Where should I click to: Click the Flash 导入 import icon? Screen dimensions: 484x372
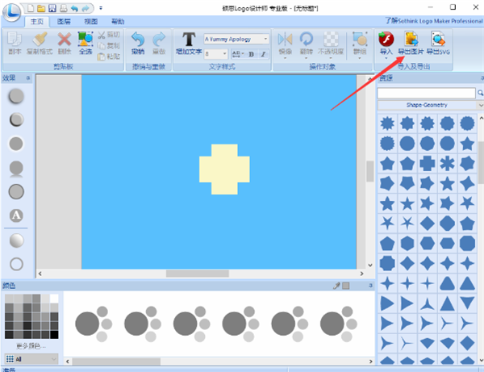(x=385, y=42)
